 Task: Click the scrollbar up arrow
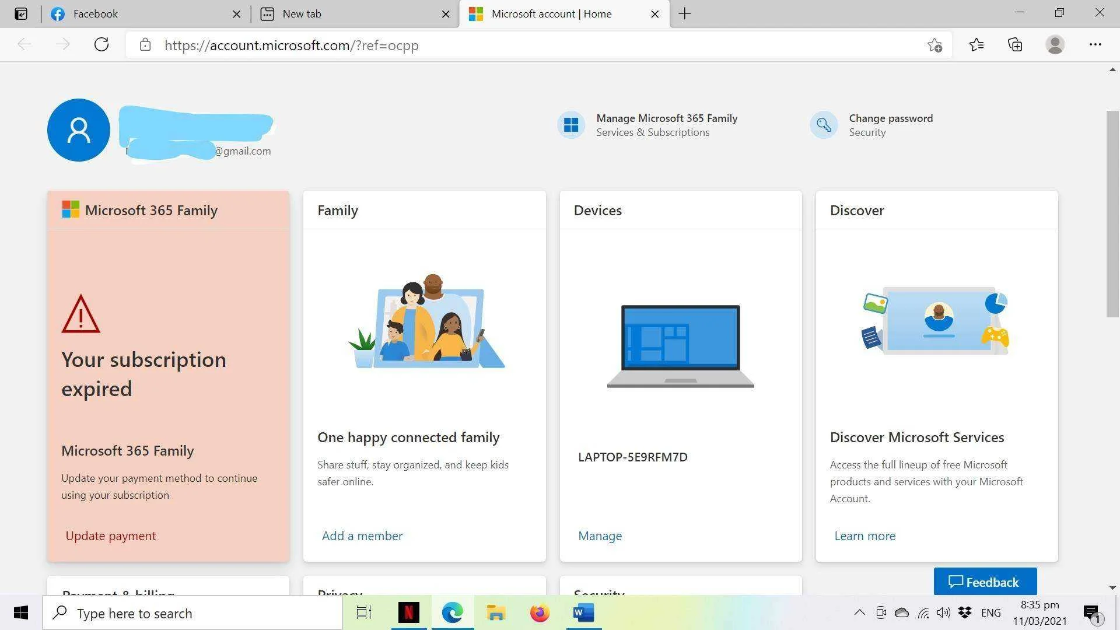coord(1112,70)
